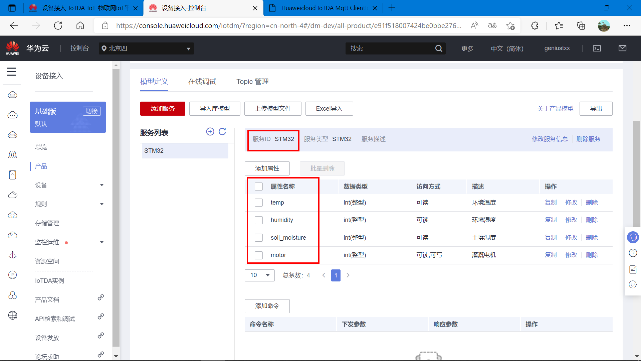Switch to the 在线调试 tab
641x361 pixels.
click(x=202, y=82)
